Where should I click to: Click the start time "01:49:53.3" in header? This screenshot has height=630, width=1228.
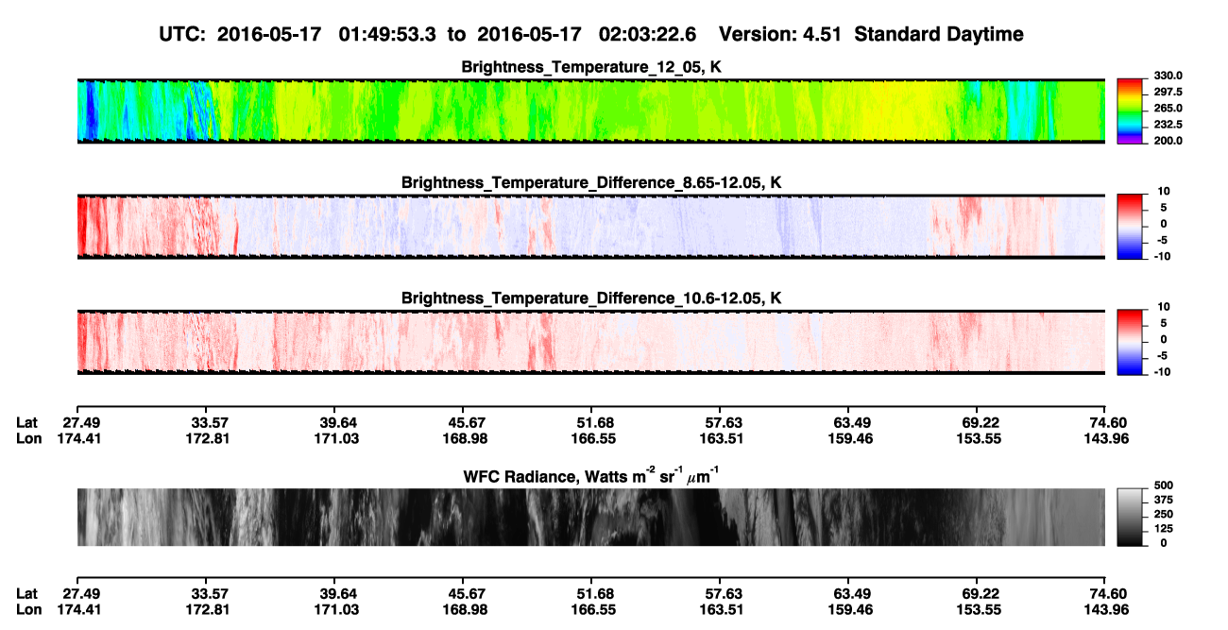(388, 35)
